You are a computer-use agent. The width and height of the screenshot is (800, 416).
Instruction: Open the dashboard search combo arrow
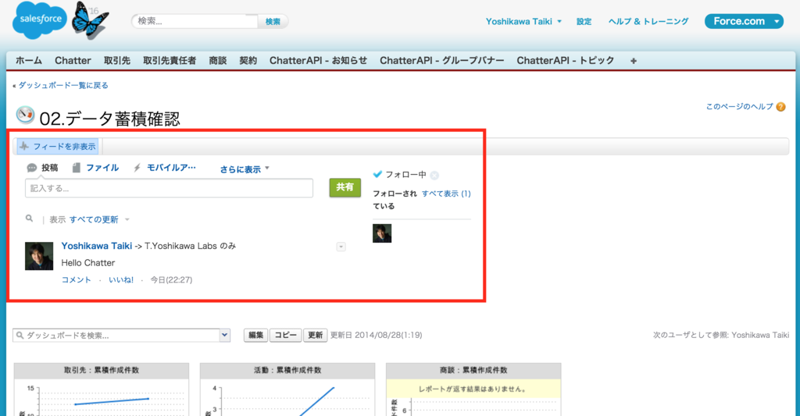coord(224,335)
